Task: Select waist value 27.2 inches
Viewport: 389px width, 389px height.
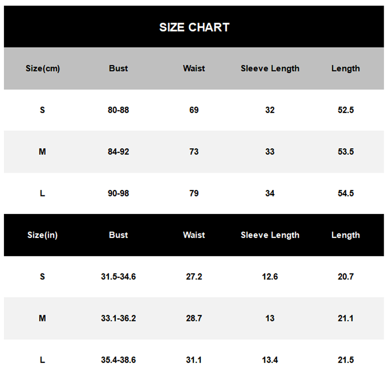Action: [194, 277]
